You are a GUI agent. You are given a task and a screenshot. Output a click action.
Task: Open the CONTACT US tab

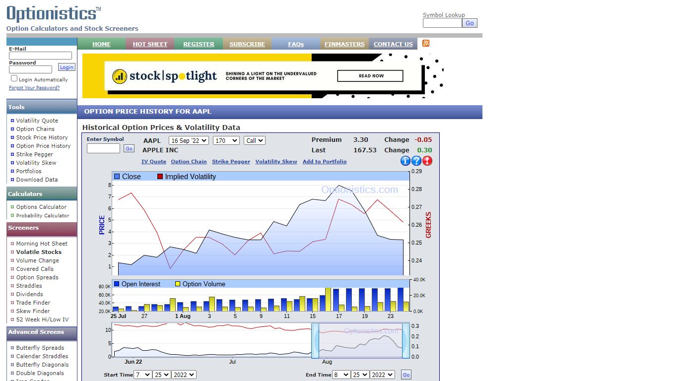pyautogui.click(x=393, y=44)
